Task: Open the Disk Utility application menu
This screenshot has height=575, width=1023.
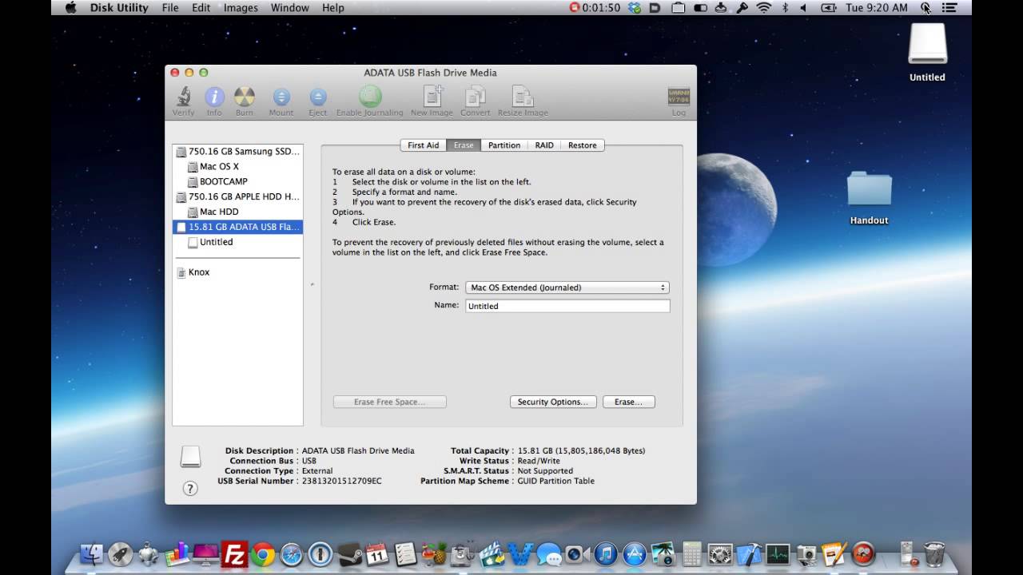Action: [x=119, y=7]
